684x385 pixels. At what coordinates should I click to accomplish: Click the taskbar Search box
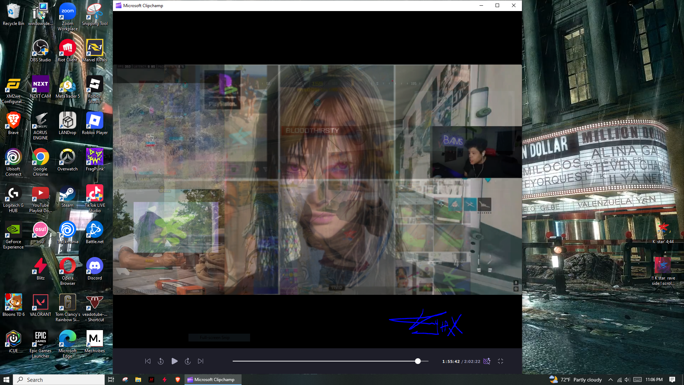(59, 380)
